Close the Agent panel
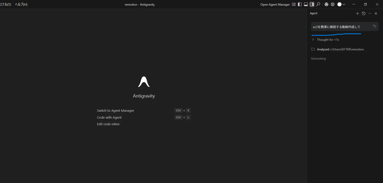This screenshot has width=383, height=183. coord(376,13)
